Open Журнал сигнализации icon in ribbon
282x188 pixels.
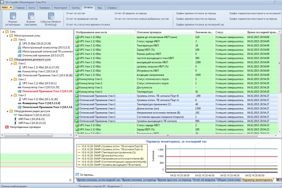(13, 16)
